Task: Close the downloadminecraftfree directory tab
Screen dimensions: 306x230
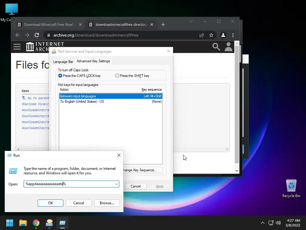Action: point(152,25)
